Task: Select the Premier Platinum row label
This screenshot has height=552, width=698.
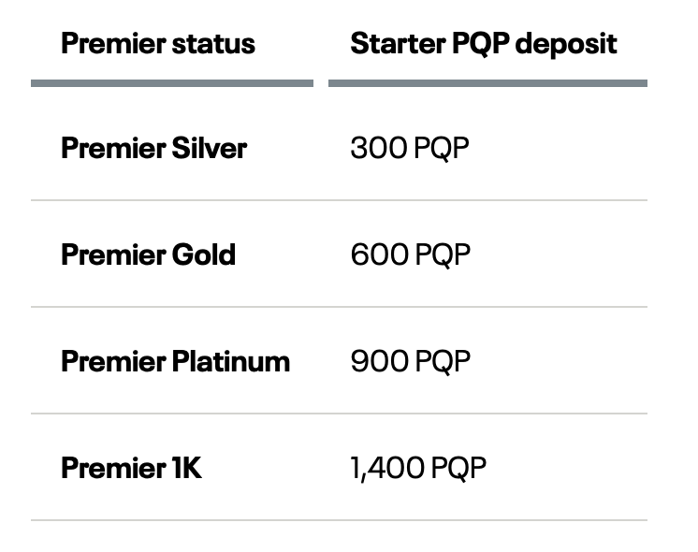Action: click(175, 361)
